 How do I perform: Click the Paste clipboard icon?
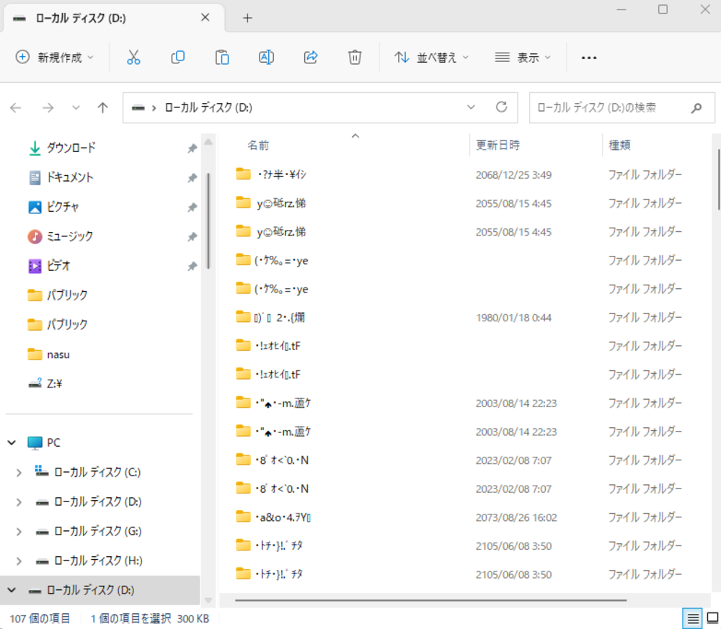[222, 58]
